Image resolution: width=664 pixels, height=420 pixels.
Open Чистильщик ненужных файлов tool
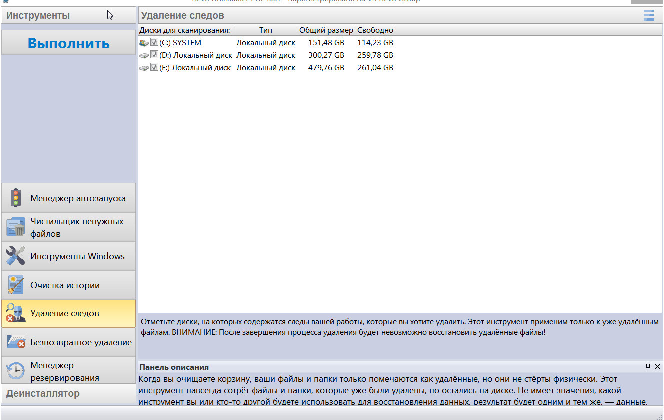coord(68,227)
